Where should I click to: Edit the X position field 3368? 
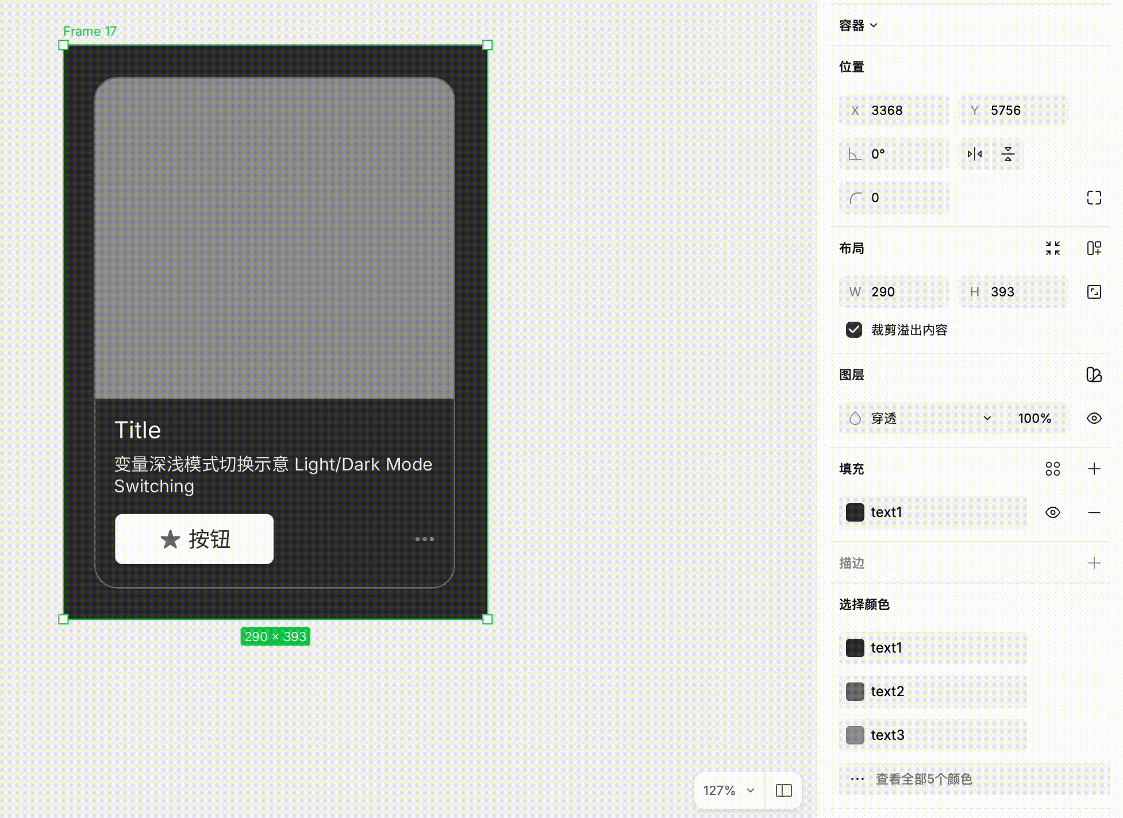(894, 110)
